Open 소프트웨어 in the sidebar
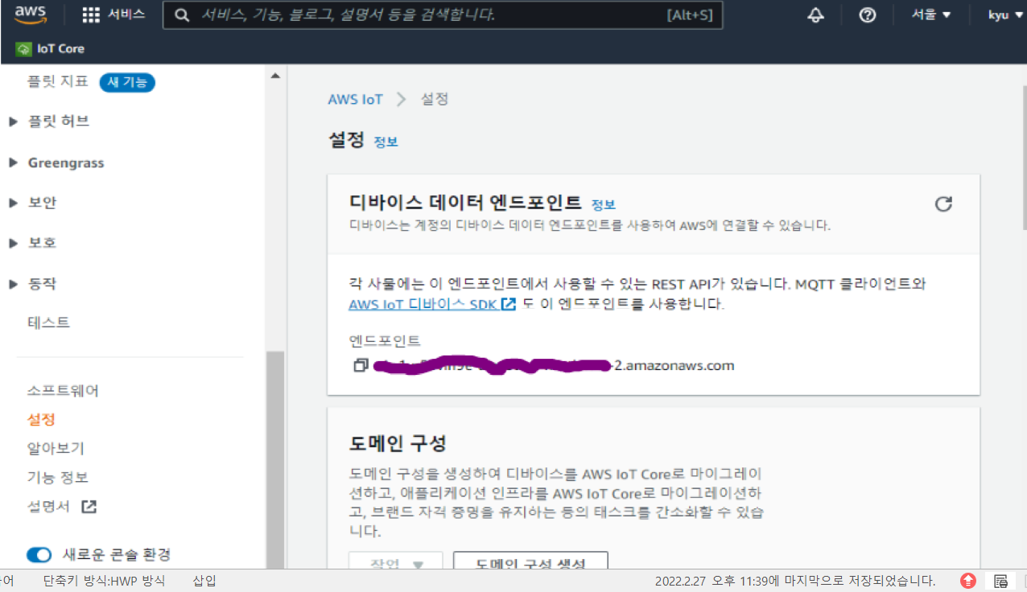This screenshot has height=592, width=1027. coord(63,391)
